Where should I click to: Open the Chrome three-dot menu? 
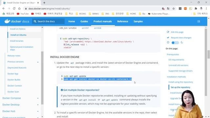point(206,9)
